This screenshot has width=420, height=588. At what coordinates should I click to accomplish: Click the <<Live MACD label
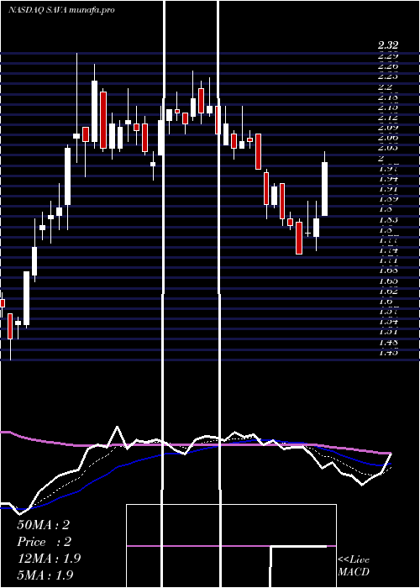354,566
